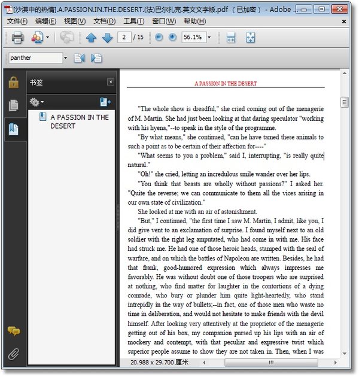Open the 视图(V) menu
This screenshot has height=377, width=359.
tap(75, 22)
